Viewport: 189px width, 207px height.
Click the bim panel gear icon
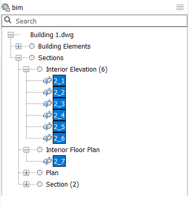[6, 7]
